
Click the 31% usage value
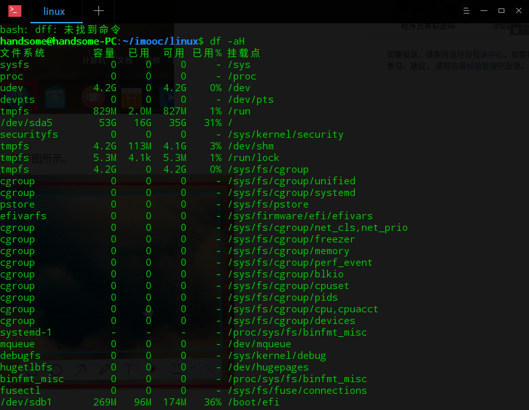(213, 123)
